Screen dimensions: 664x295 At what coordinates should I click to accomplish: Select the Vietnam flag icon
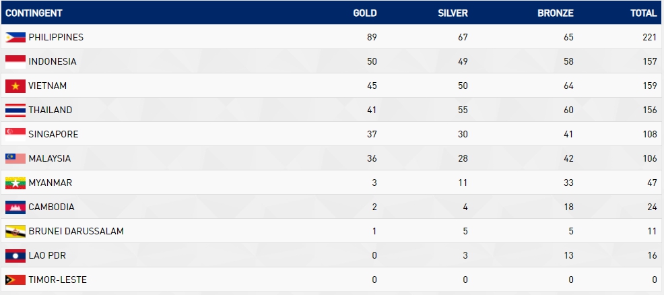(x=15, y=86)
